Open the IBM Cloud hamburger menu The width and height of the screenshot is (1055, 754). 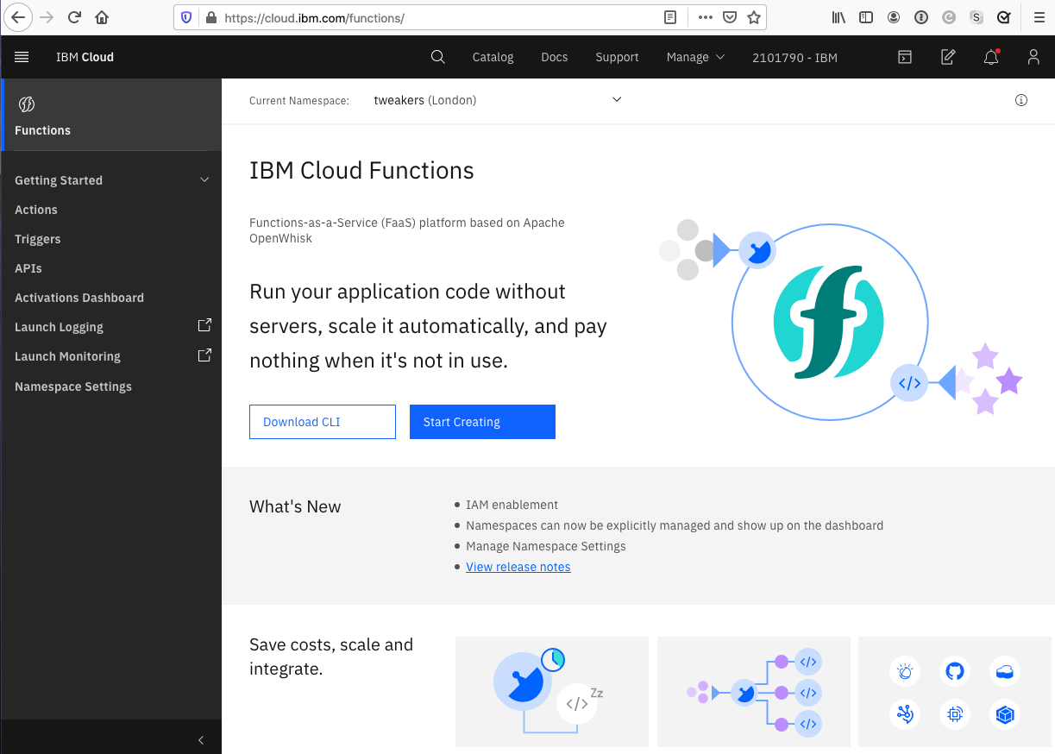[22, 57]
